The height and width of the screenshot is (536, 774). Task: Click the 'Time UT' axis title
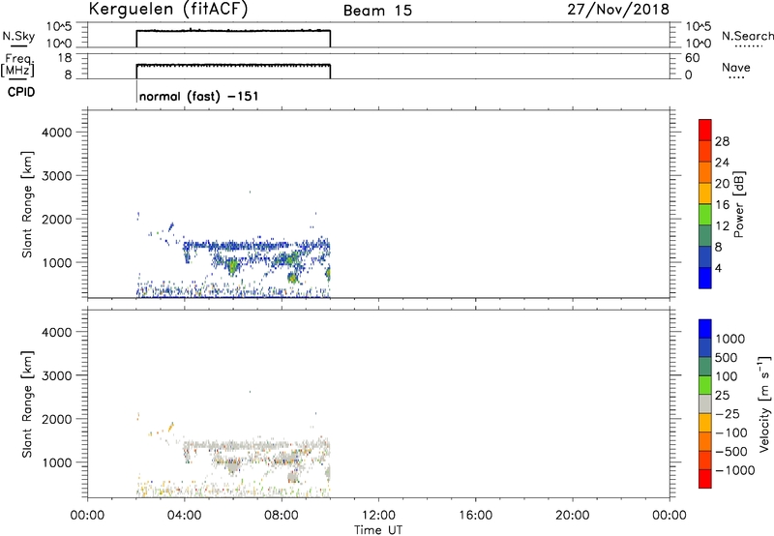coord(378,530)
